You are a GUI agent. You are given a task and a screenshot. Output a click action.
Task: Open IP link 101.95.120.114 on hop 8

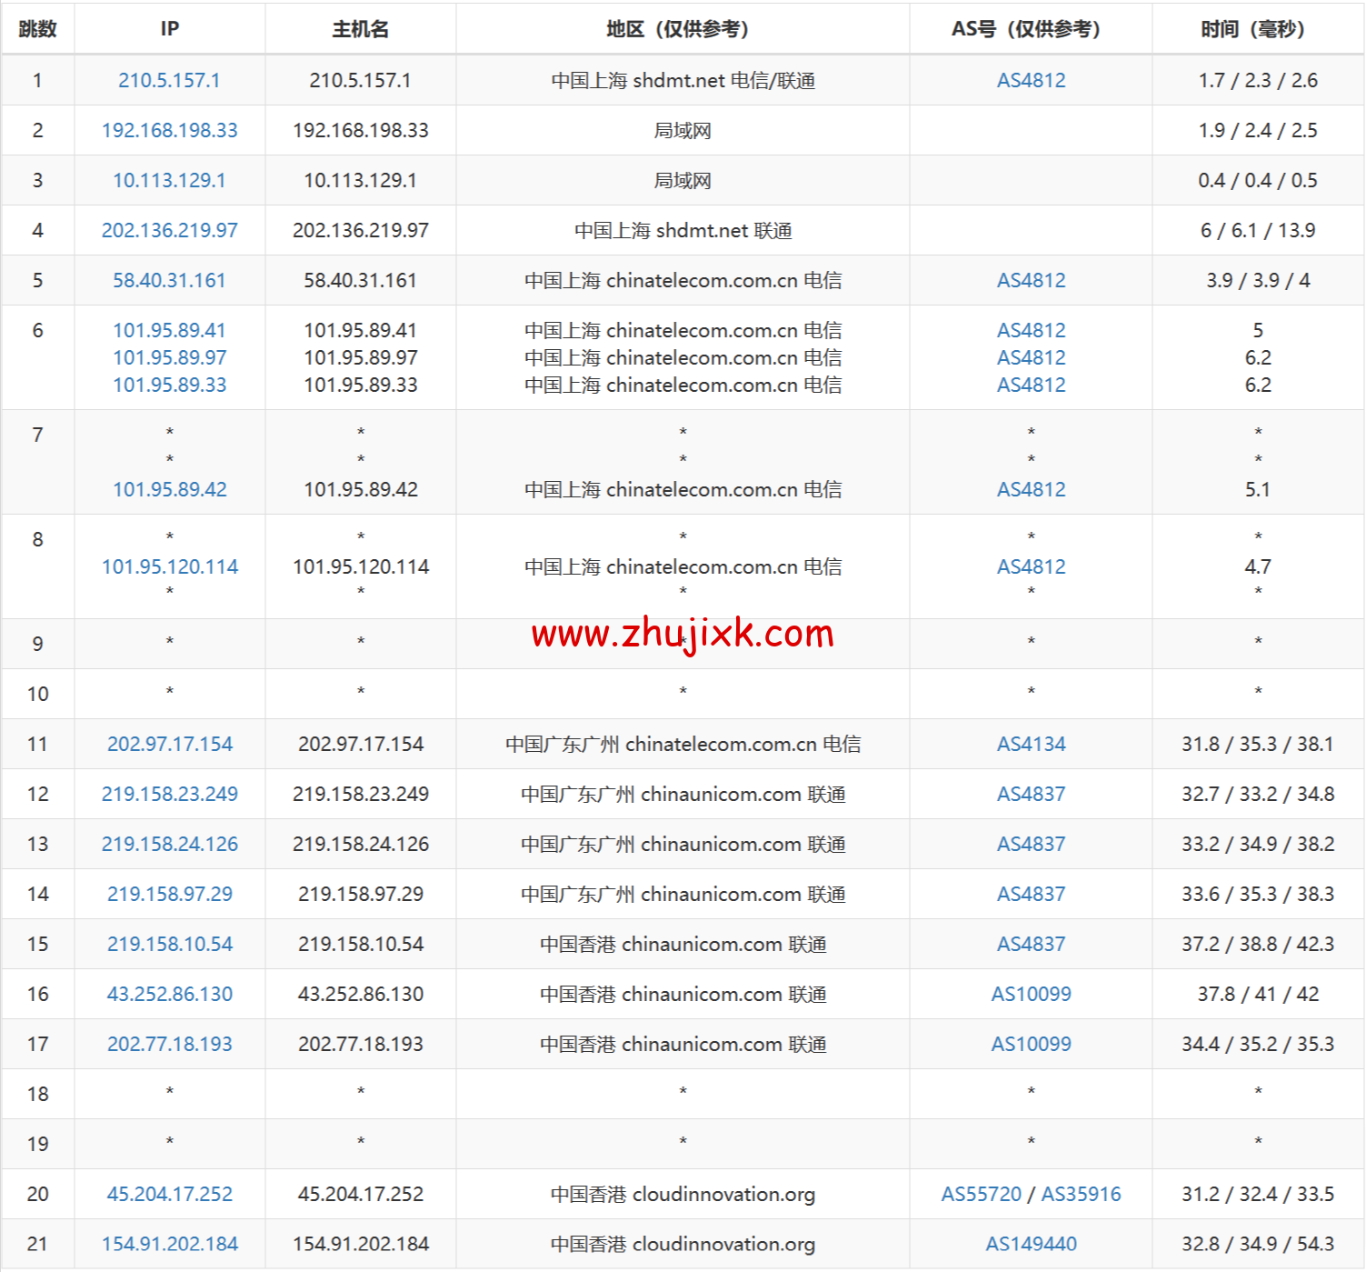coord(168,566)
